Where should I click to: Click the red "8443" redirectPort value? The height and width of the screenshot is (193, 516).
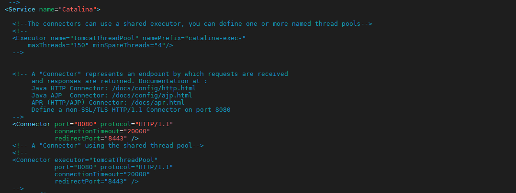coord(114,139)
